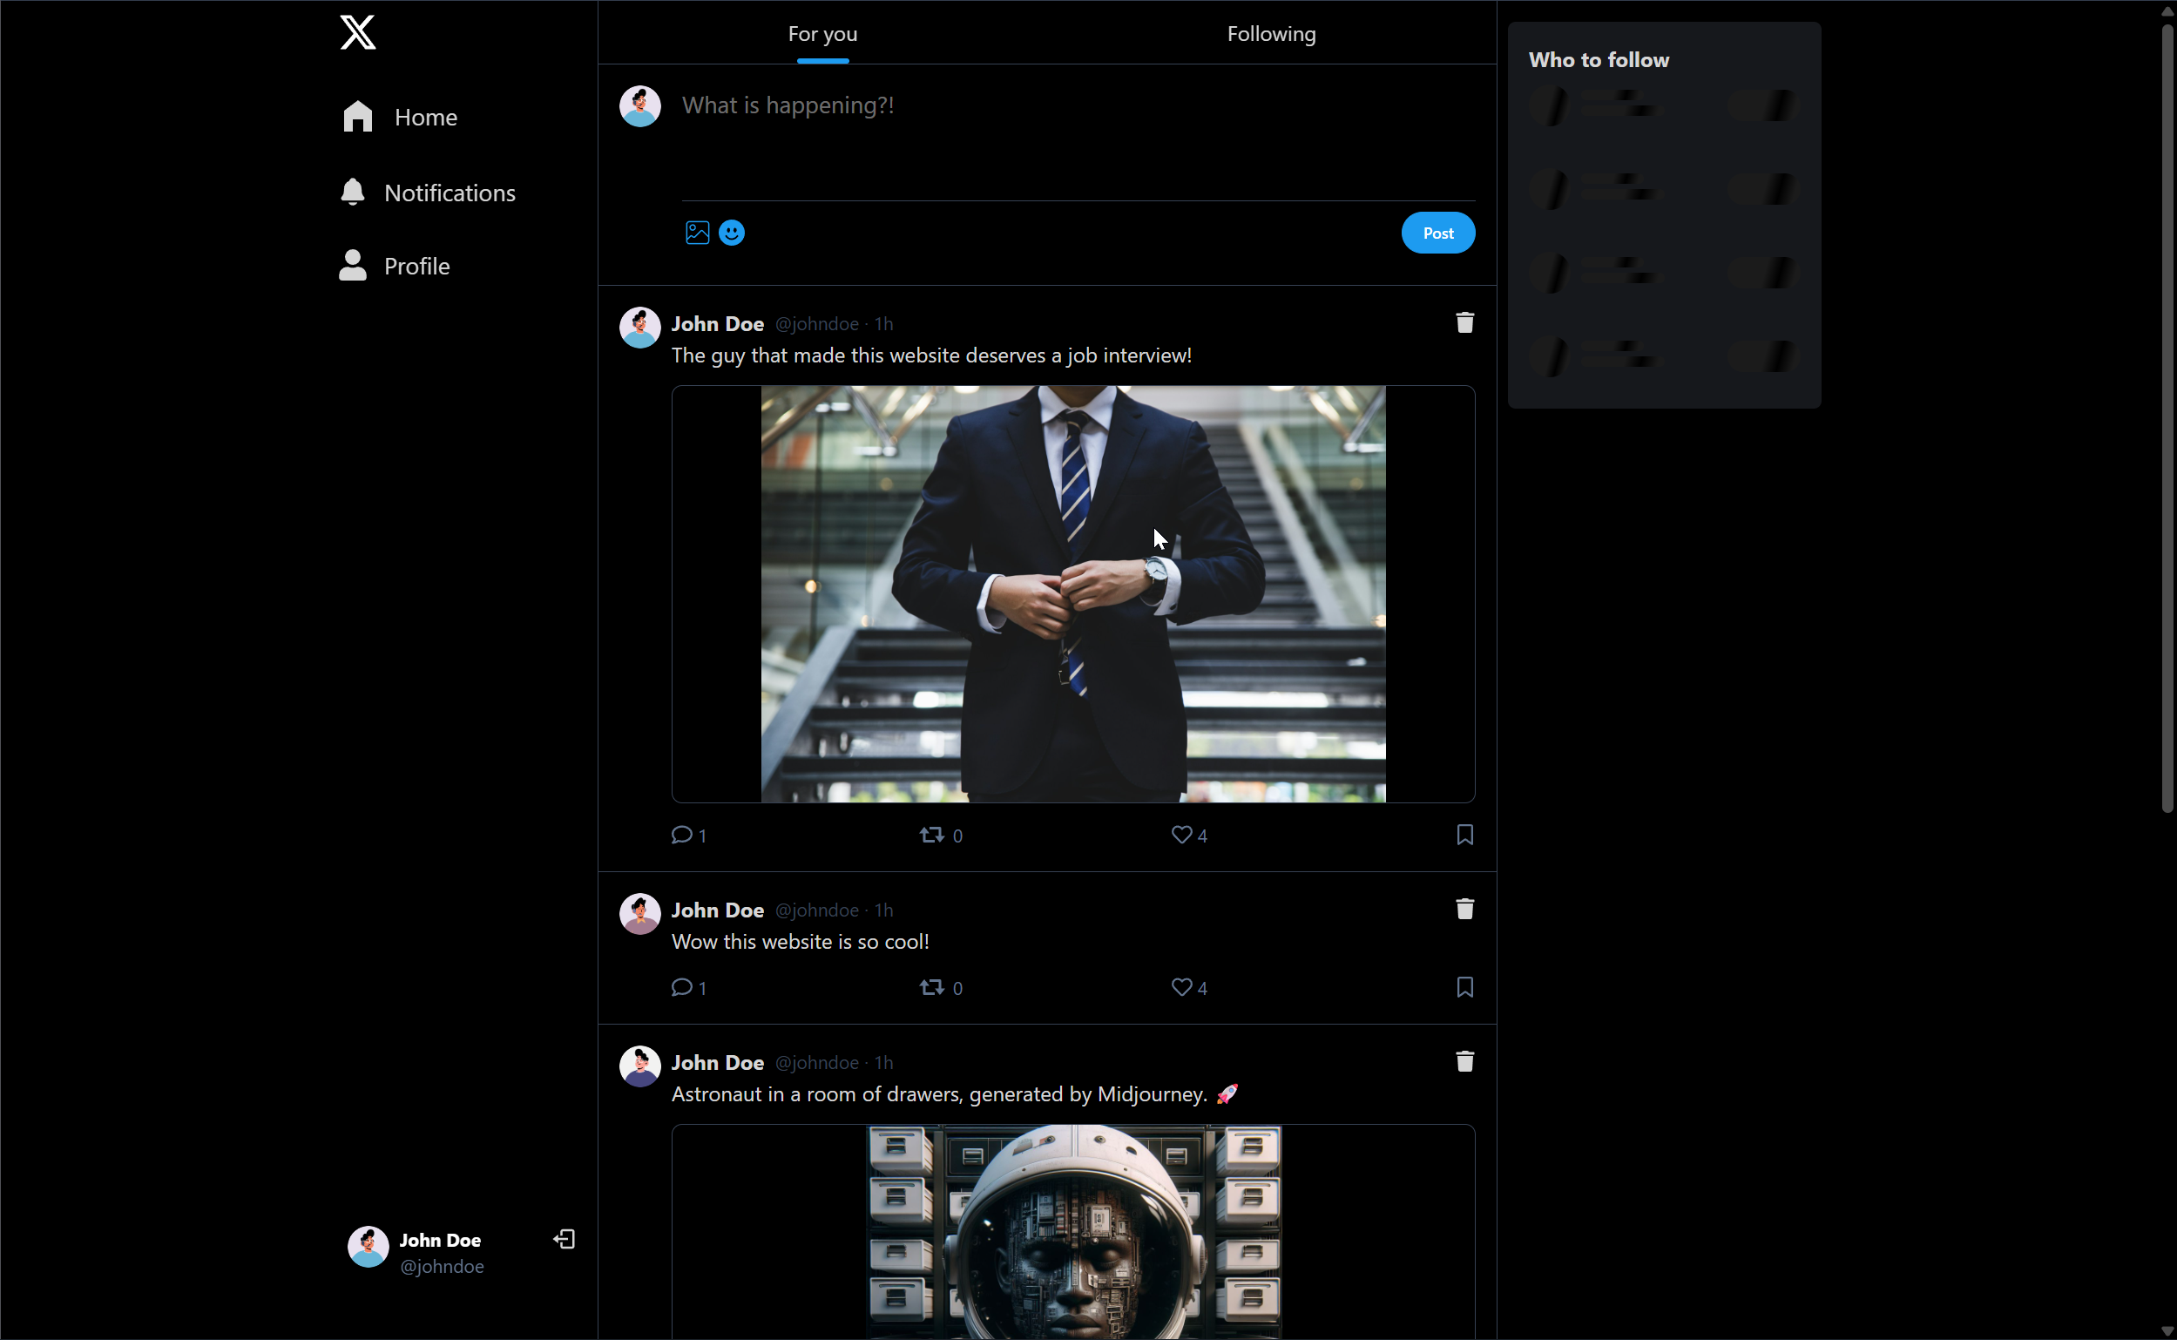
Task: Open replies on the job interview post
Action: click(681, 835)
